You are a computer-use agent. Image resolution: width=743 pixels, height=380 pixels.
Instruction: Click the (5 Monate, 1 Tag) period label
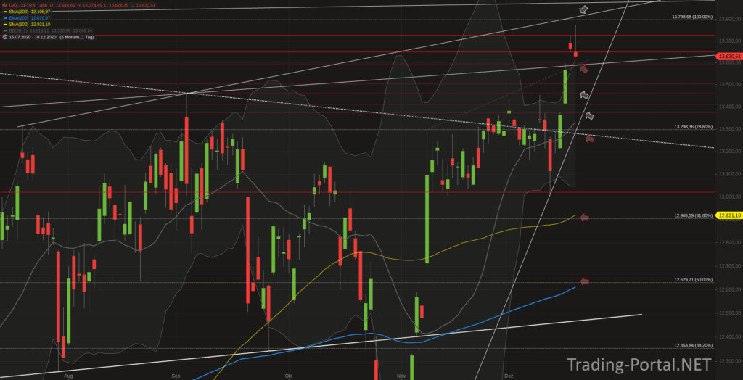[x=77, y=37]
